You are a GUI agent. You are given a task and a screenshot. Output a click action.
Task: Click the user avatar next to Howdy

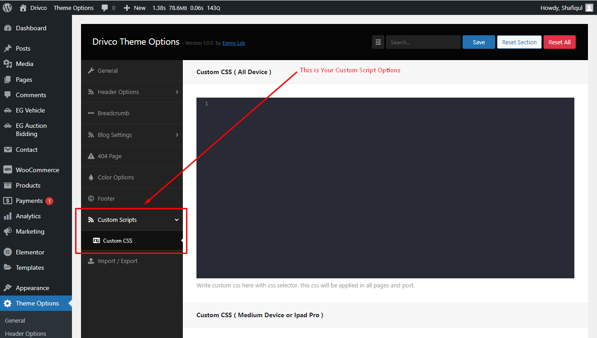point(589,8)
